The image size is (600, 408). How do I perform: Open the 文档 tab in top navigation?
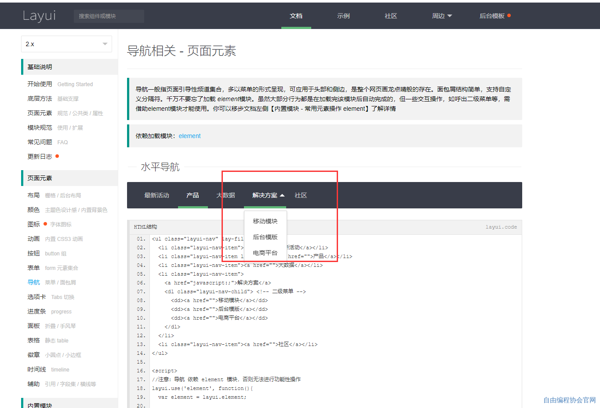(x=296, y=16)
